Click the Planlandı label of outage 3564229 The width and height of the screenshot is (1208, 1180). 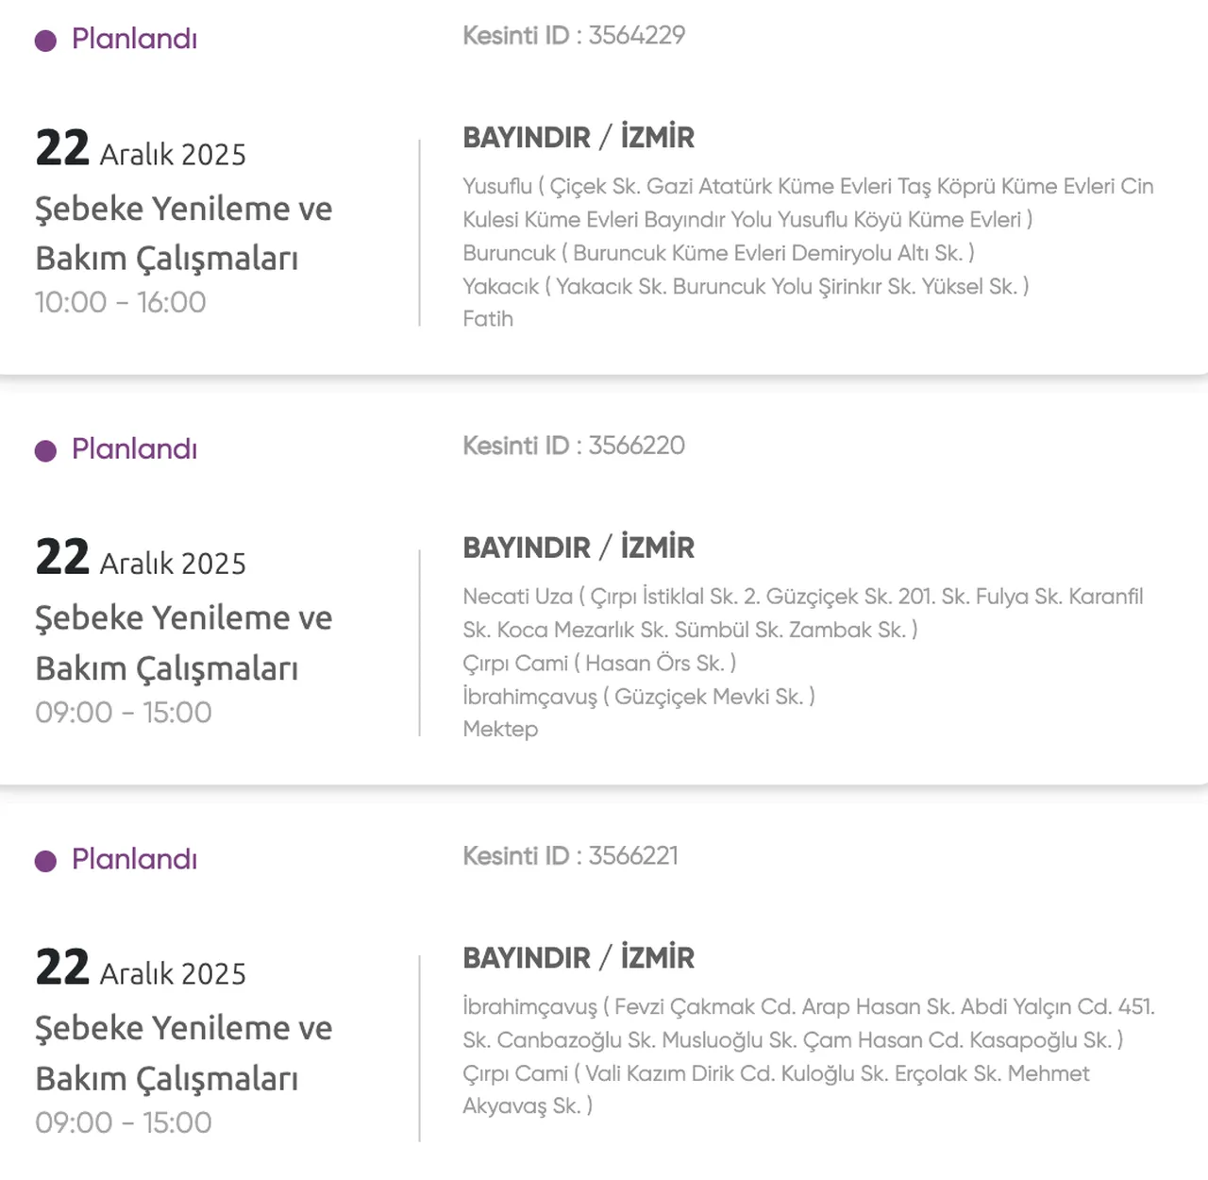134,39
